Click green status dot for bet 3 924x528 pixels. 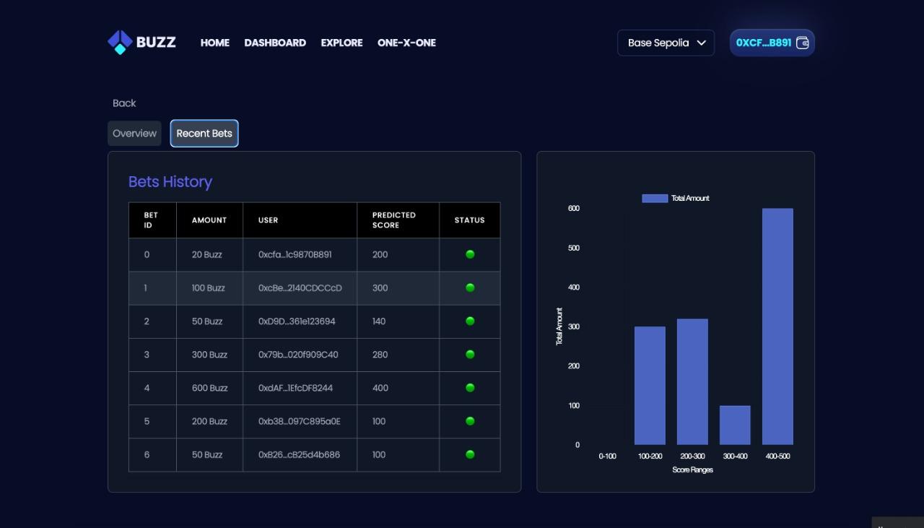(470, 354)
